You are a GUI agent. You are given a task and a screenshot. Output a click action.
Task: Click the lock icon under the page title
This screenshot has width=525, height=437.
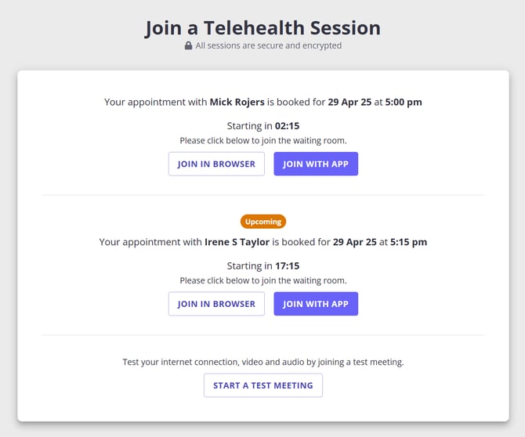pyautogui.click(x=188, y=46)
